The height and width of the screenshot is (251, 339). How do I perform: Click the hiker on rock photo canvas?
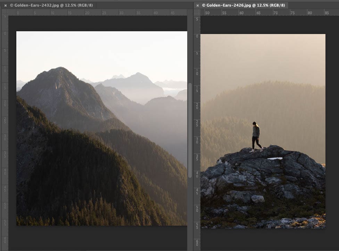263,131
